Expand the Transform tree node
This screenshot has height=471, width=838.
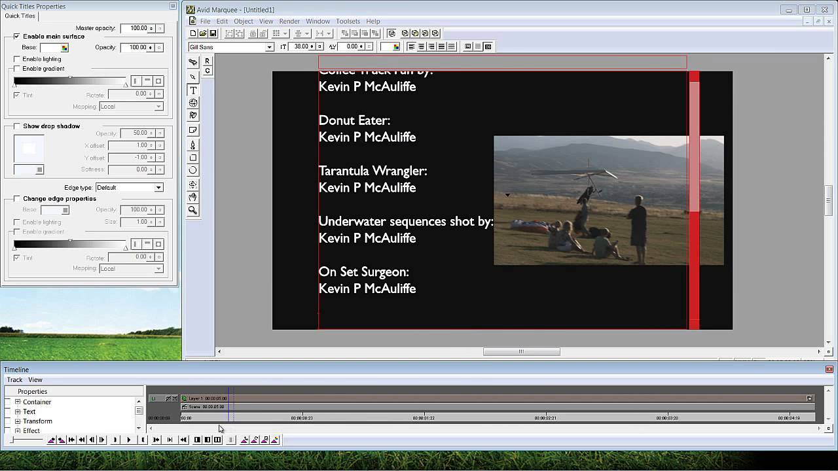(18, 421)
